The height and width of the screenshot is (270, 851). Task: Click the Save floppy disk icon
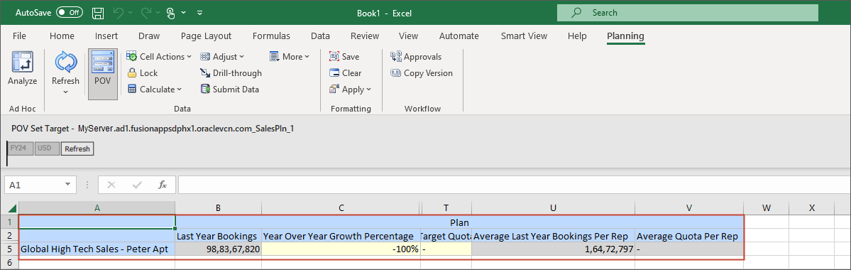98,13
